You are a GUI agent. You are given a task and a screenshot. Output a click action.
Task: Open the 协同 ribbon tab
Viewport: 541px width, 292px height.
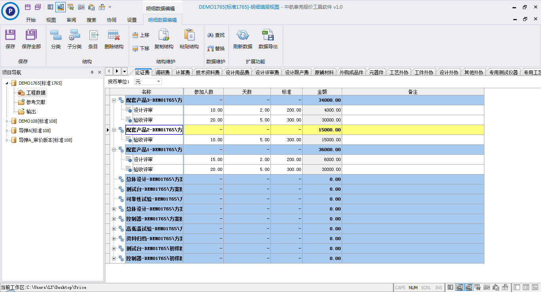click(x=112, y=20)
